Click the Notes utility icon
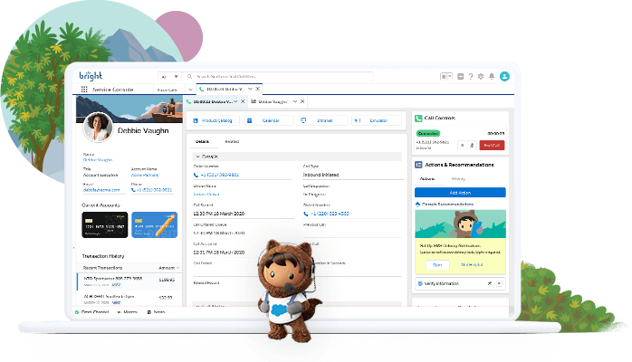The image size is (632, 362). [149, 312]
